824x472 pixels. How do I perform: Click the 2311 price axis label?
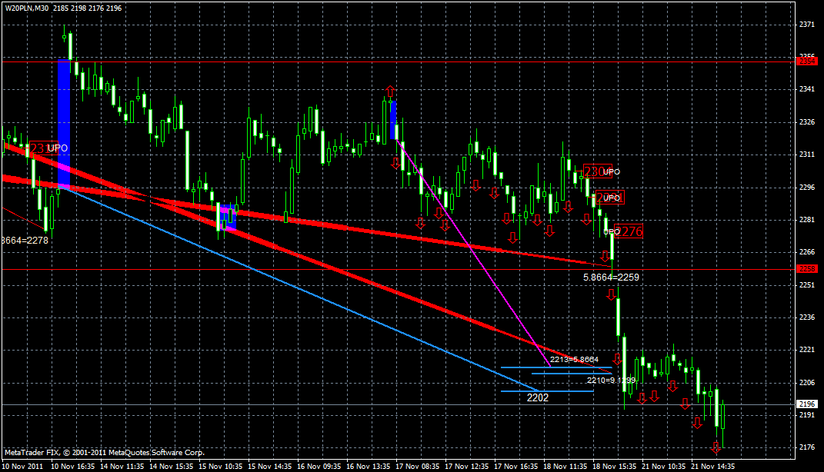(x=806, y=155)
